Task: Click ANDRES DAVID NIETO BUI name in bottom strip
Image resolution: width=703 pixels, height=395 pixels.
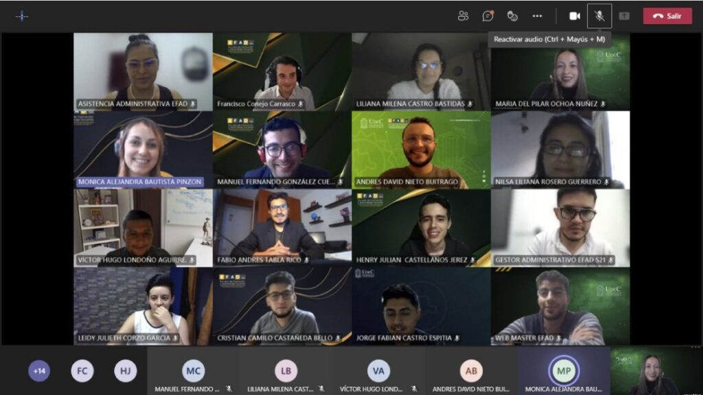Action: 471,390
